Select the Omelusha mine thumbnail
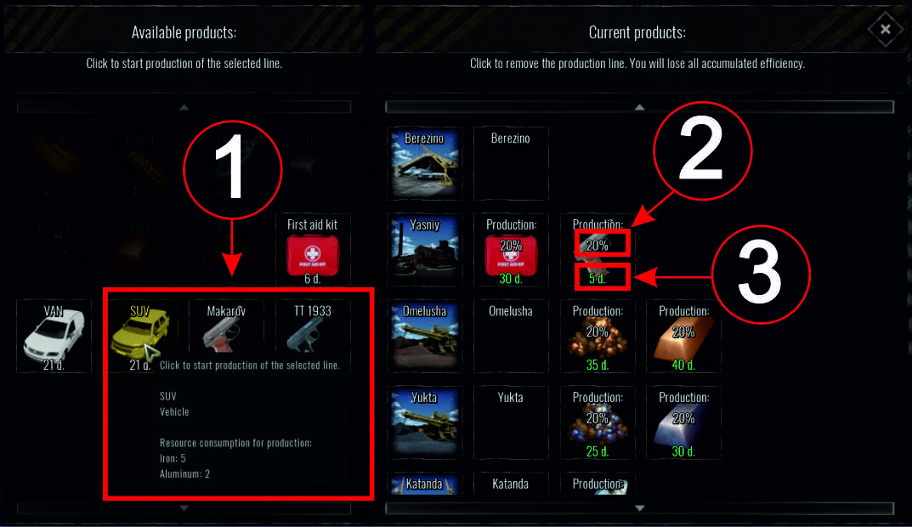The width and height of the screenshot is (912, 527). (425, 337)
